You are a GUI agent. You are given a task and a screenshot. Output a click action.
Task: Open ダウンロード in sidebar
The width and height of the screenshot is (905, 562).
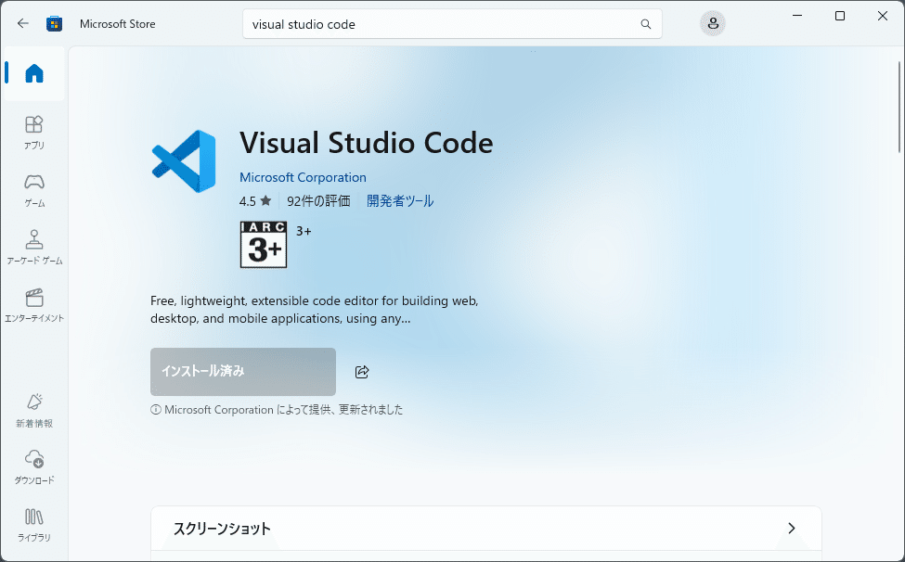pos(34,467)
